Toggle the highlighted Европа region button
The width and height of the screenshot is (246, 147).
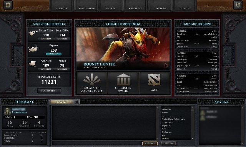tap(54, 54)
